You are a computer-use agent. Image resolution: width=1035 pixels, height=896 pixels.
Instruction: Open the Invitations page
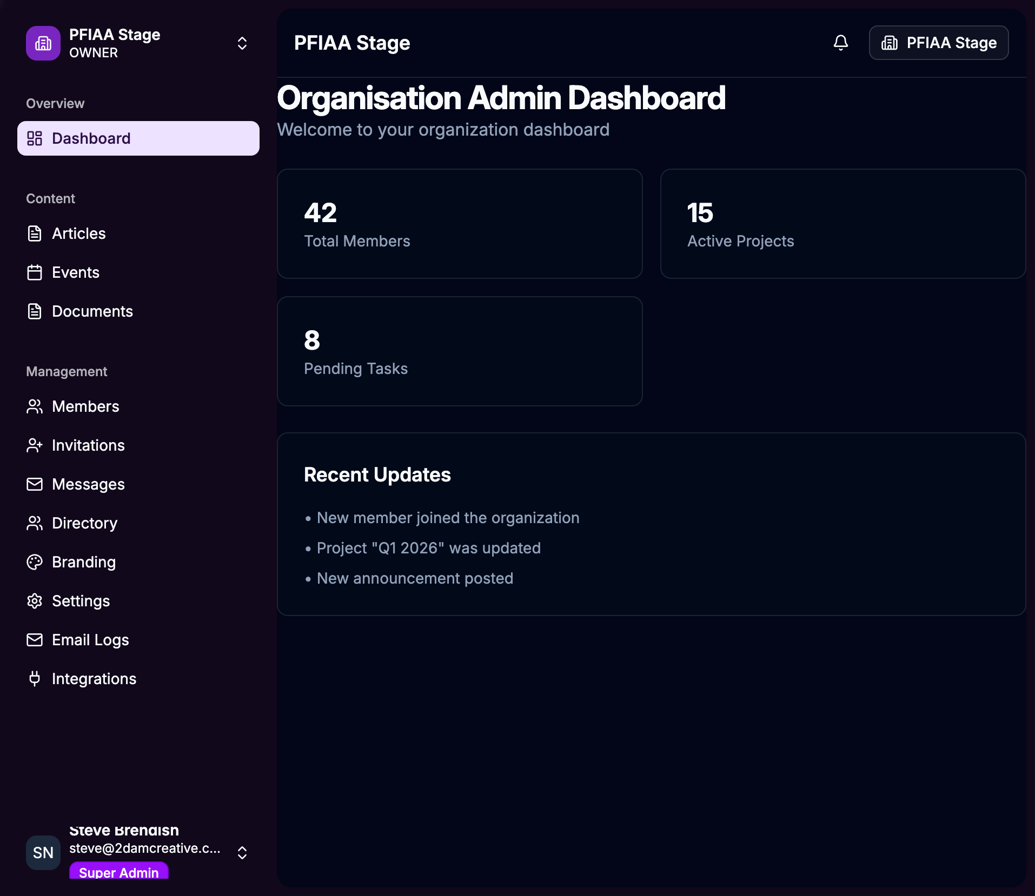click(x=138, y=445)
